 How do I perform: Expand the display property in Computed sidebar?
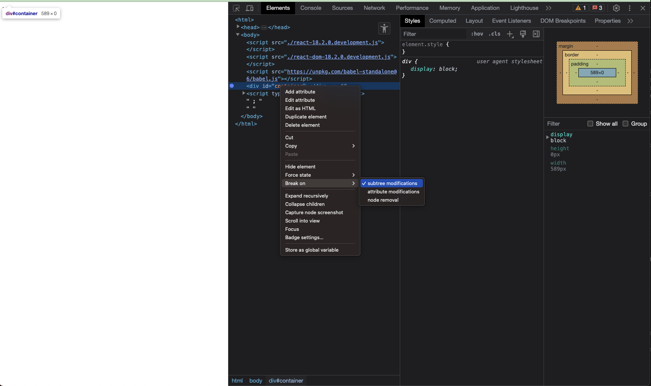click(547, 137)
